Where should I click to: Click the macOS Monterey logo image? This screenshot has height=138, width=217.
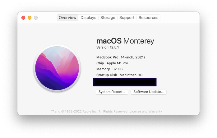tap(57, 68)
